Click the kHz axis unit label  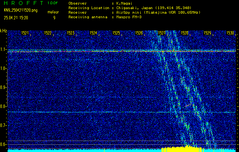pyautogui.click(x=3, y=31)
